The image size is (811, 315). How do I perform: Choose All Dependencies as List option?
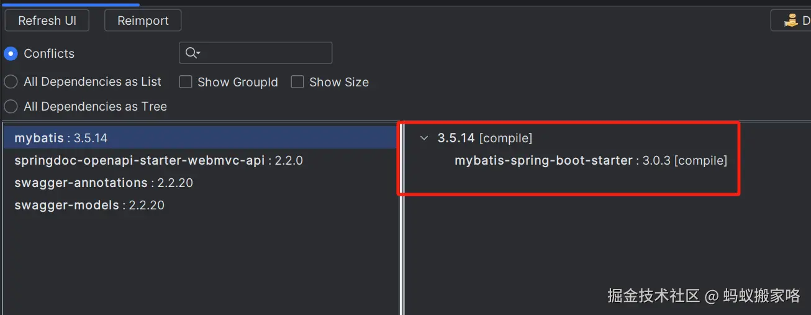click(x=11, y=82)
